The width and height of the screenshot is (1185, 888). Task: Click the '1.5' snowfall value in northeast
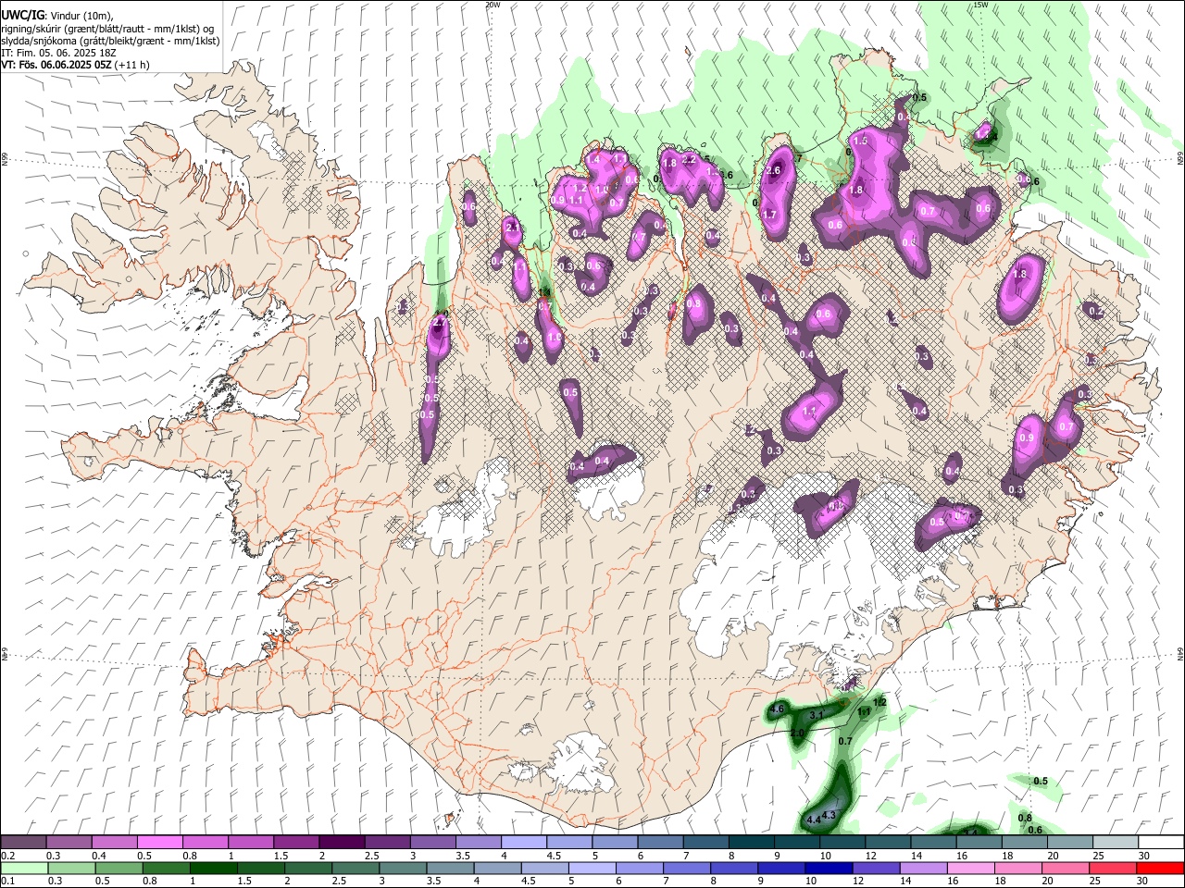click(860, 141)
